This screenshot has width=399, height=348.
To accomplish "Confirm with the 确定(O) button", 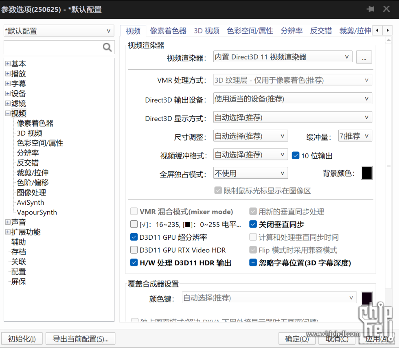I will click(x=297, y=339).
